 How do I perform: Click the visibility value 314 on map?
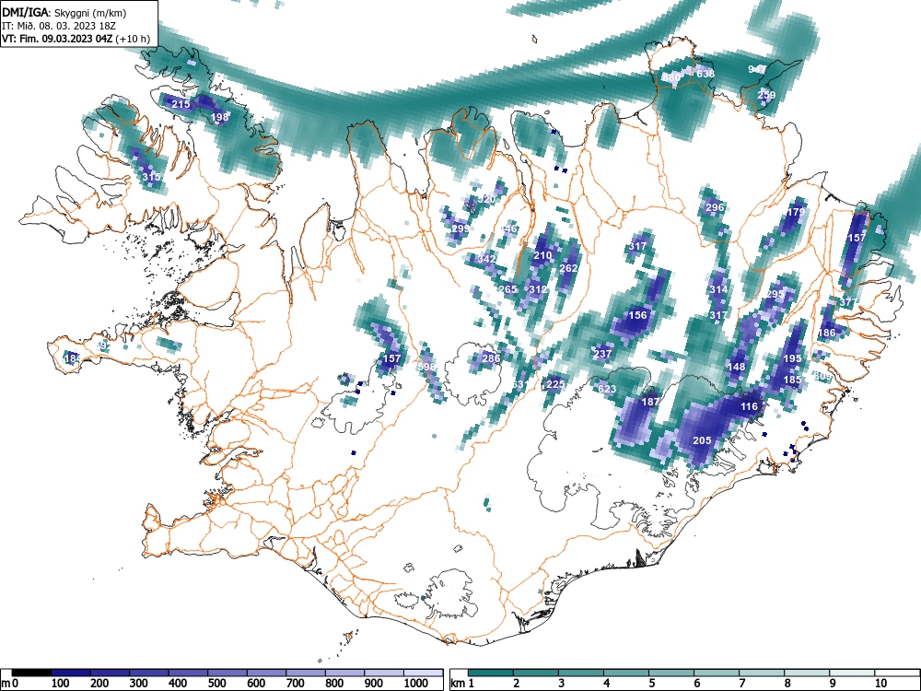coord(718,289)
